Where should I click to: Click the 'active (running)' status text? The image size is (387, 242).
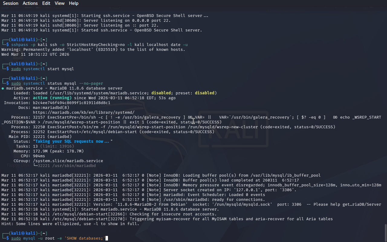pos(52,98)
